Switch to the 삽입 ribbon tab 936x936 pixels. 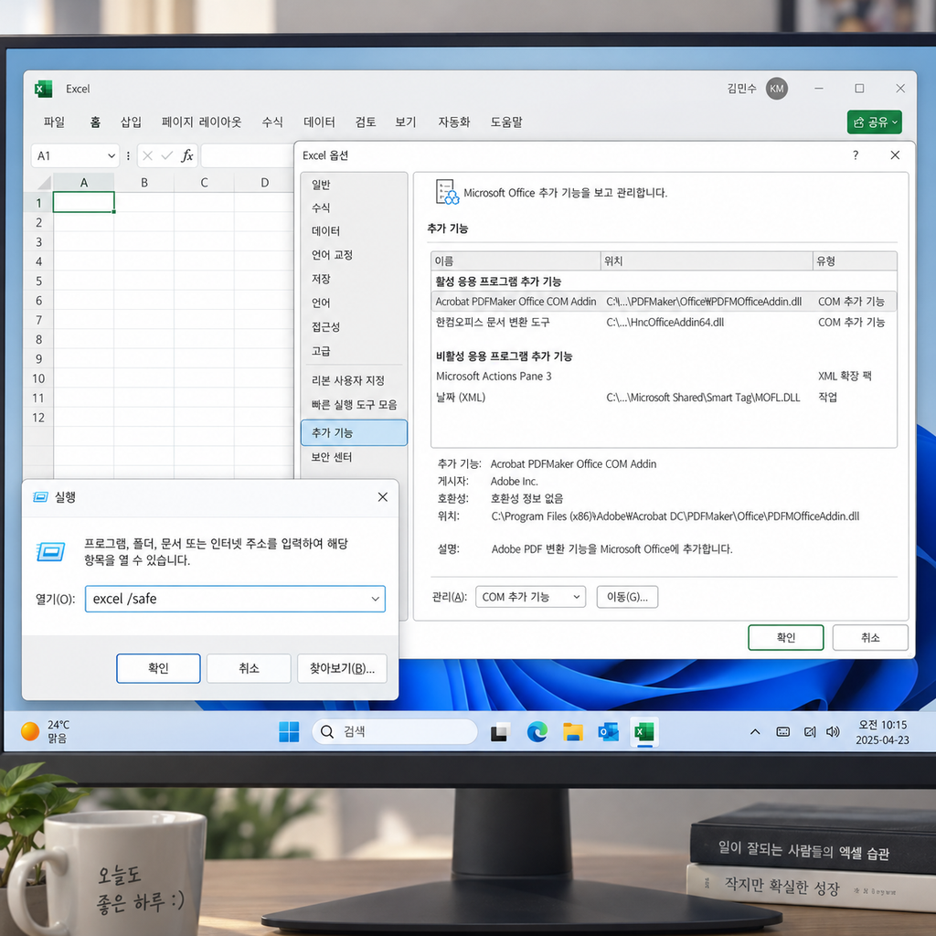(x=132, y=122)
